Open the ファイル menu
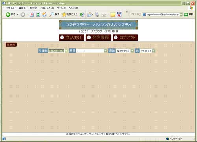197x142 pixels. pyautogui.click(x=10, y=8)
